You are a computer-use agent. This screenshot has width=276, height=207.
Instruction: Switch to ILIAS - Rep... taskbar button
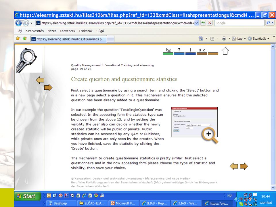[155, 203]
